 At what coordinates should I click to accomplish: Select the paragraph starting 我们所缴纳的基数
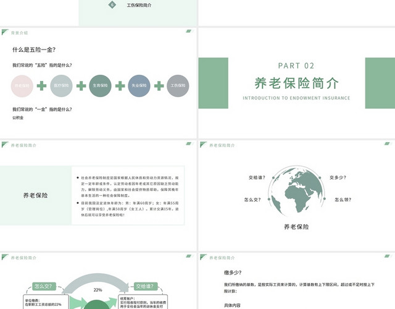[x=299, y=288]
